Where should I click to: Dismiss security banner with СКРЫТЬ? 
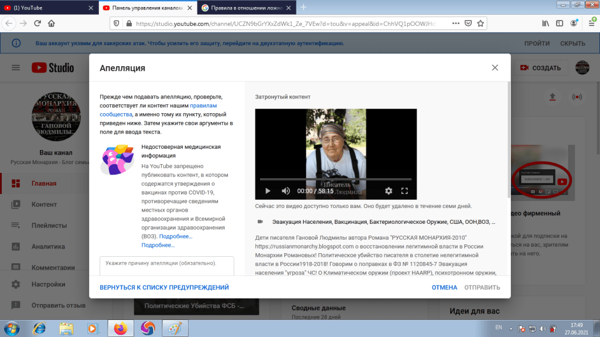572,43
